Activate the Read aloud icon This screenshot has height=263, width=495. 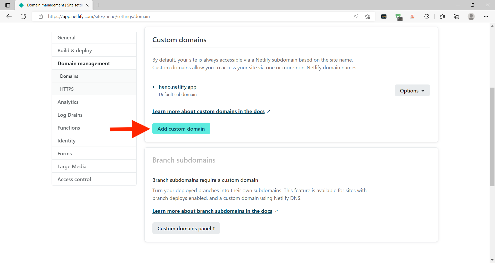click(x=356, y=16)
